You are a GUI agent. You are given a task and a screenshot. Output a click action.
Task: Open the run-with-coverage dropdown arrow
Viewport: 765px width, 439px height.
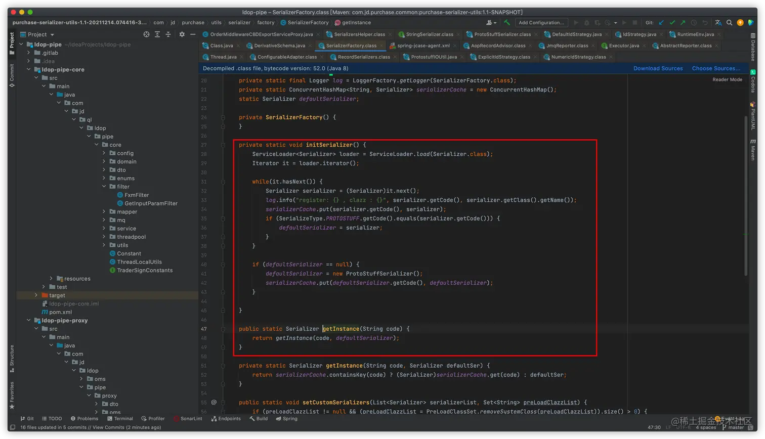pos(616,23)
